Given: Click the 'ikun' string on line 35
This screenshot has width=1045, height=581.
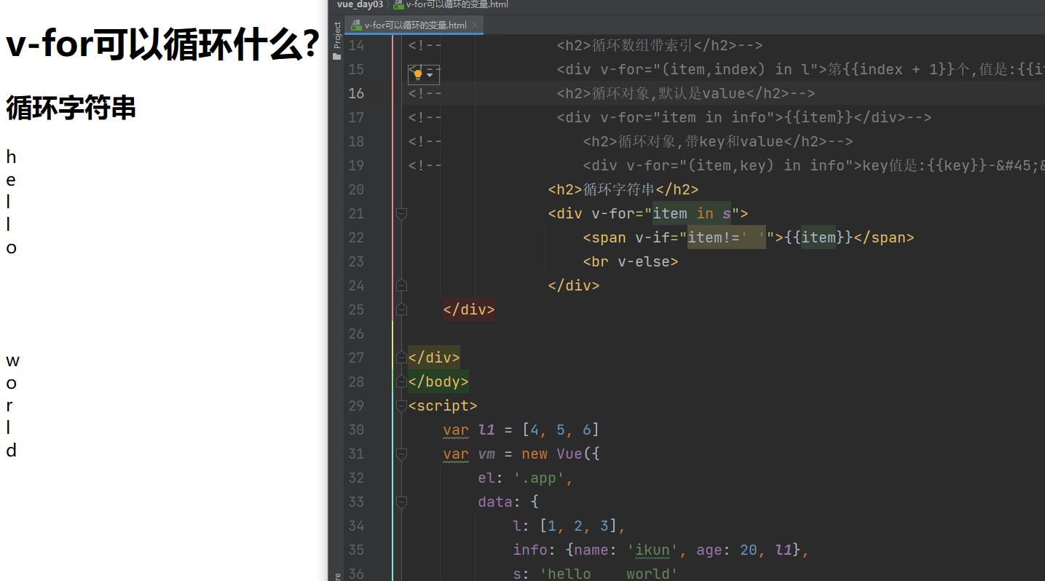Looking at the screenshot, I should (652, 550).
